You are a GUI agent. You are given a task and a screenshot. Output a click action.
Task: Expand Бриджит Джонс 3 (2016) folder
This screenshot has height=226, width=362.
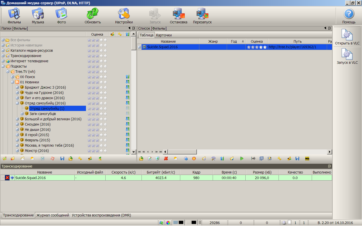click(x=17, y=87)
